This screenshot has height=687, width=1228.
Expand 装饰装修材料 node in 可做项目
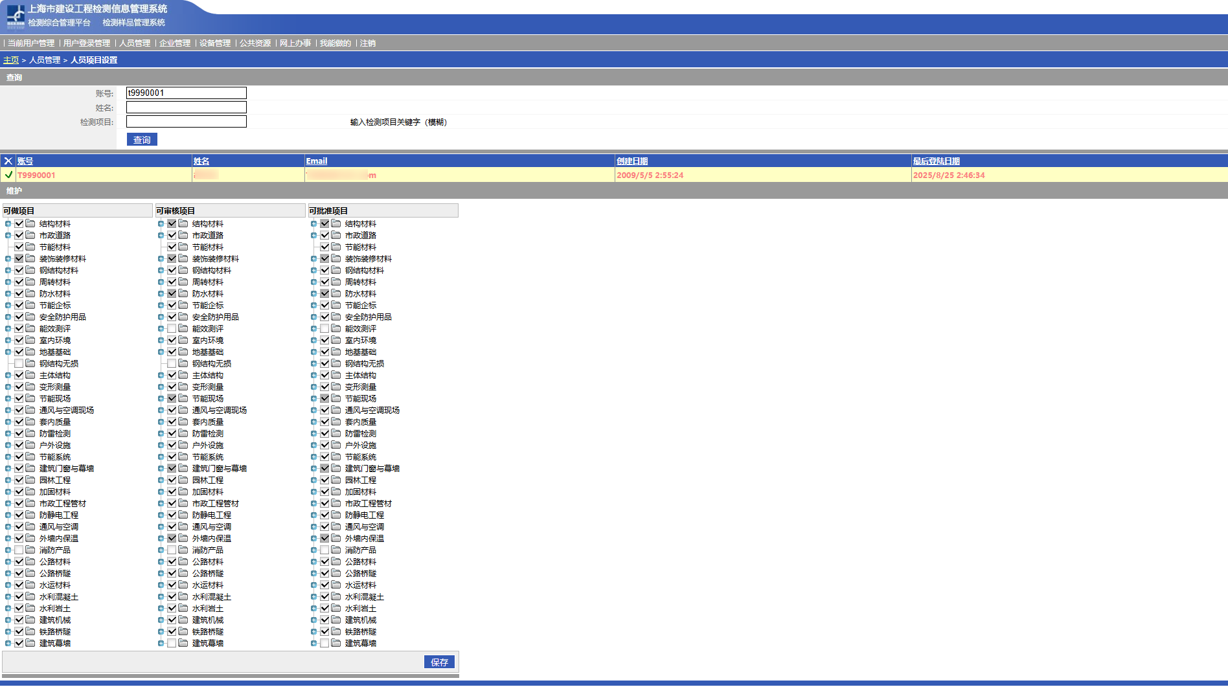[x=8, y=259]
